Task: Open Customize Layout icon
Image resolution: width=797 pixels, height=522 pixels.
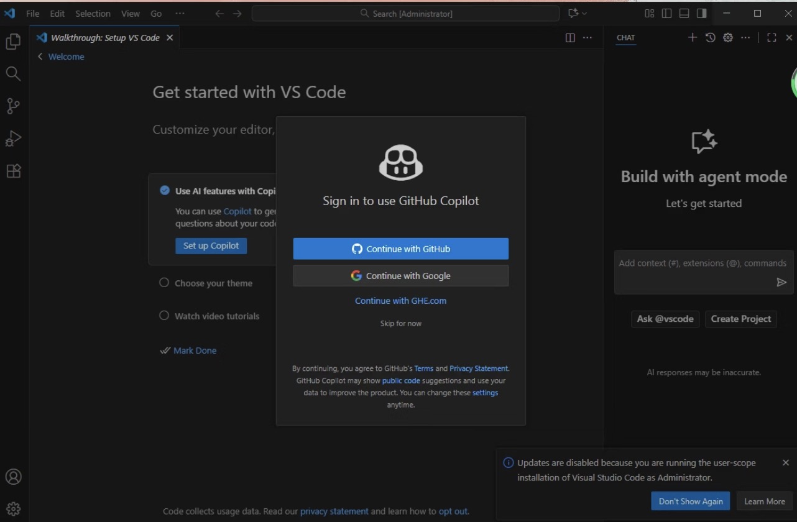Action: (x=649, y=13)
